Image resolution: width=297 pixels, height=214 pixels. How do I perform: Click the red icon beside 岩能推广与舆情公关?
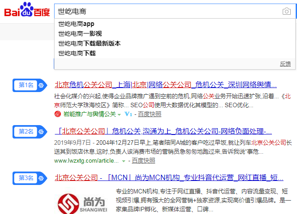[x=58, y=114]
